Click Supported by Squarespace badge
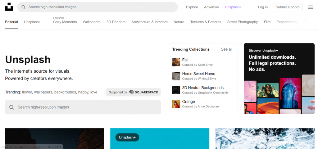Viewport: 318px width, 149px height. point(133,92)
